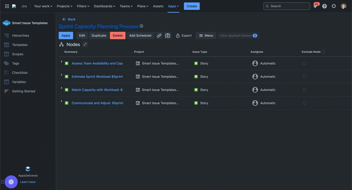Open the notifications bell icon
The image size is (352, 190).
tap(315, 6)
